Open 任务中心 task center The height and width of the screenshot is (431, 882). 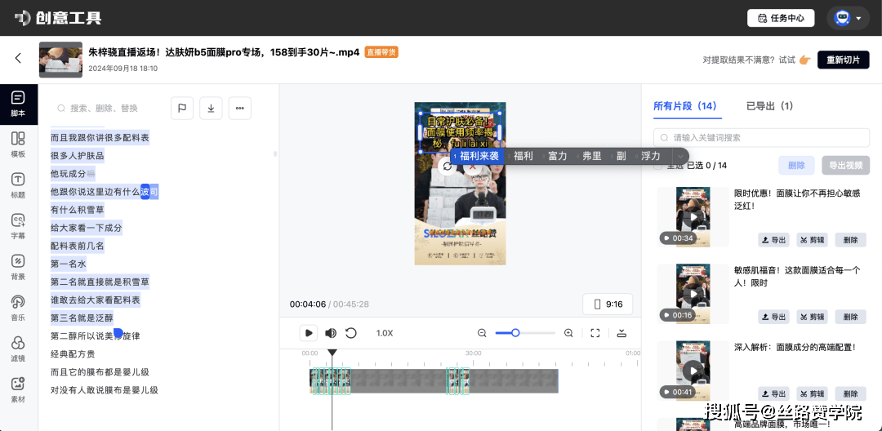[781, 18]
